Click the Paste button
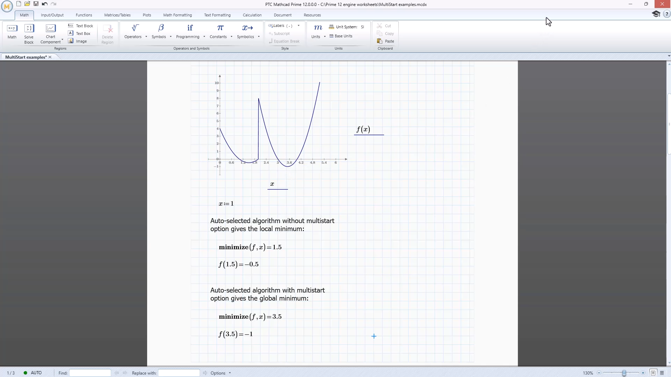 pyautogui.click(x=385, y=41)
